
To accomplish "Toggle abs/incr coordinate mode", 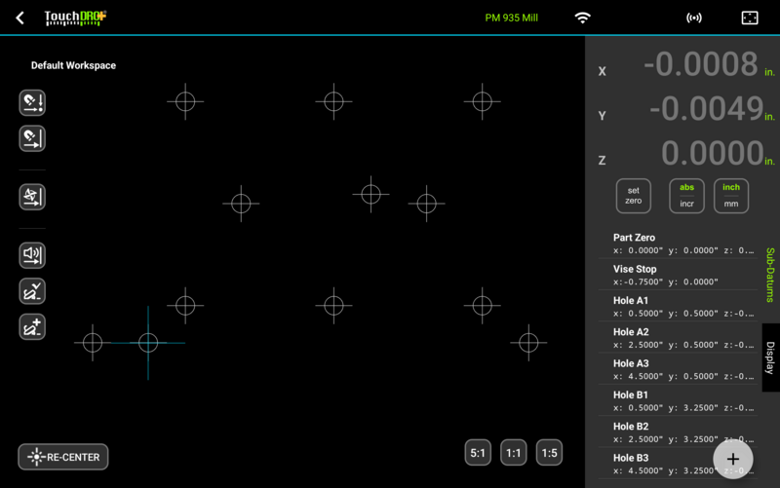I will pos(686,196).
